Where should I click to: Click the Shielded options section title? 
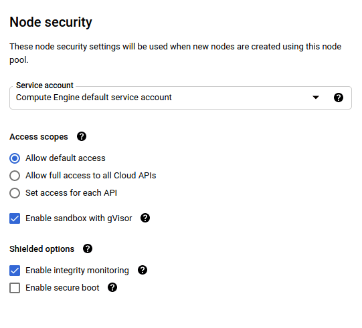pyautogui.click(x=41, y=249)
